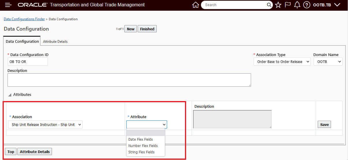Click into the Description text area

tap(129, 80)
